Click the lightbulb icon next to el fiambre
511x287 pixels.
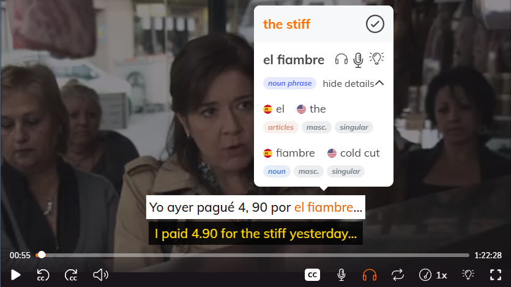[x=376, y=59]
